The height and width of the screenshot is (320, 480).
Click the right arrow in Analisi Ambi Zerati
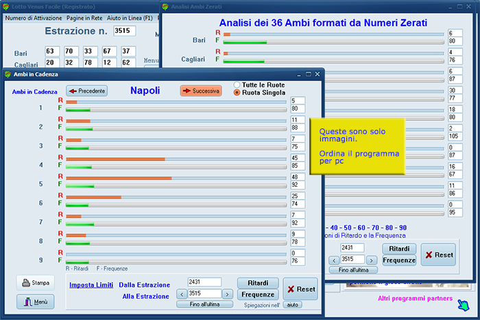point(372,260)
